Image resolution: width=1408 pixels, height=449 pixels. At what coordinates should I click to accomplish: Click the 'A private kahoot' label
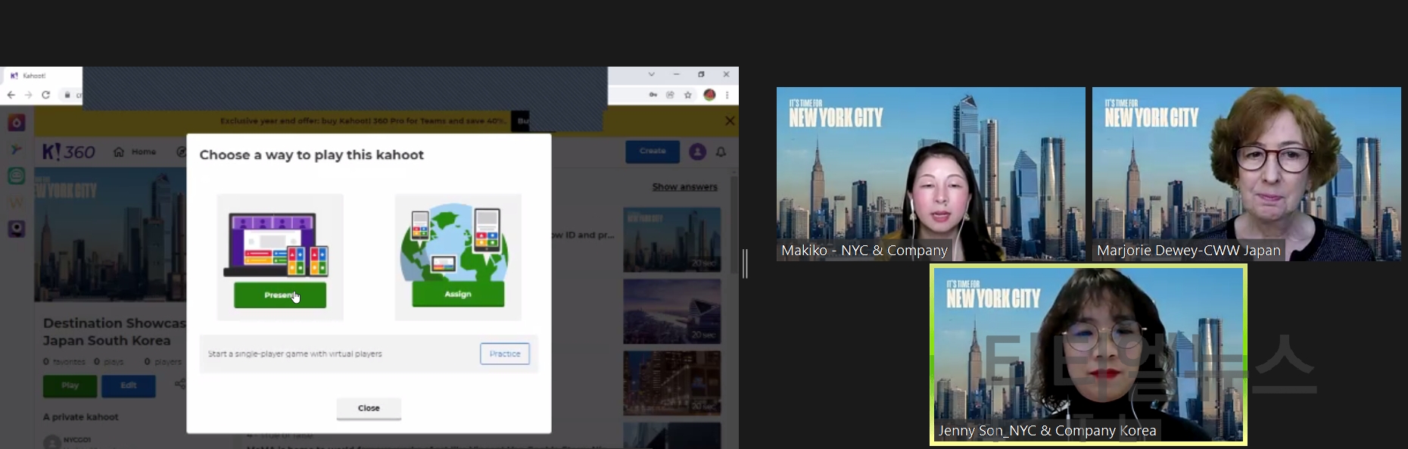81,417
